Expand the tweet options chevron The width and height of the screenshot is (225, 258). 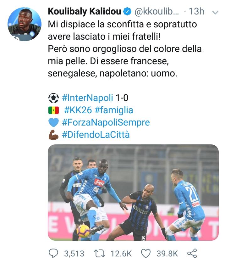[215, 13]
